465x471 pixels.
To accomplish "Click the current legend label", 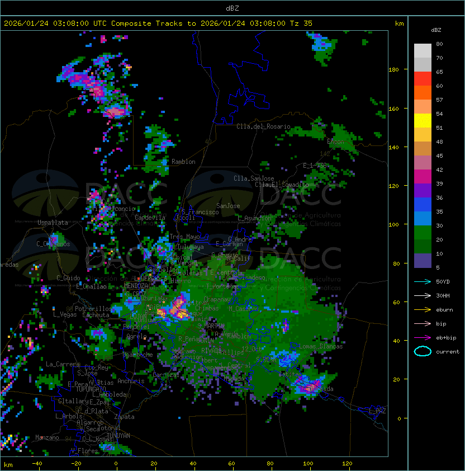I will [x=448, y=352].
